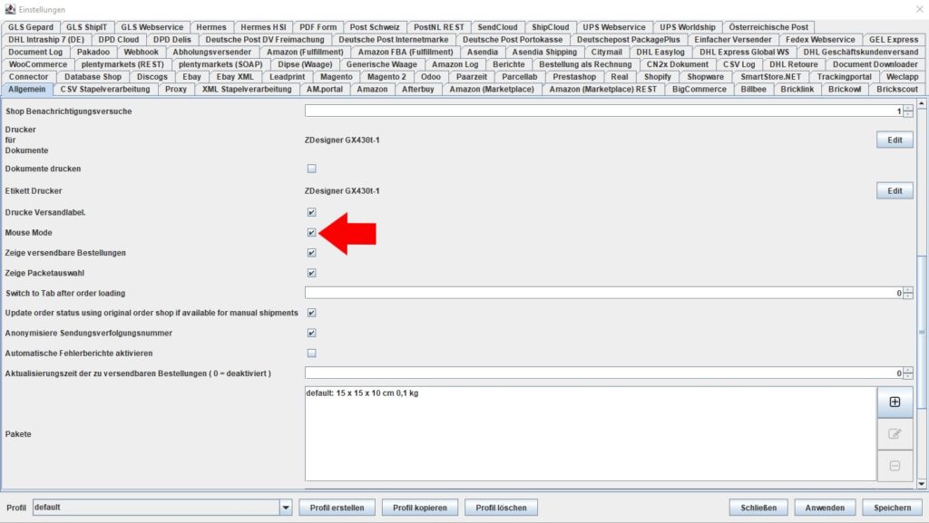Switch to the Proxy tab
This screenshot has height=523, width=929.
[176, 90]
